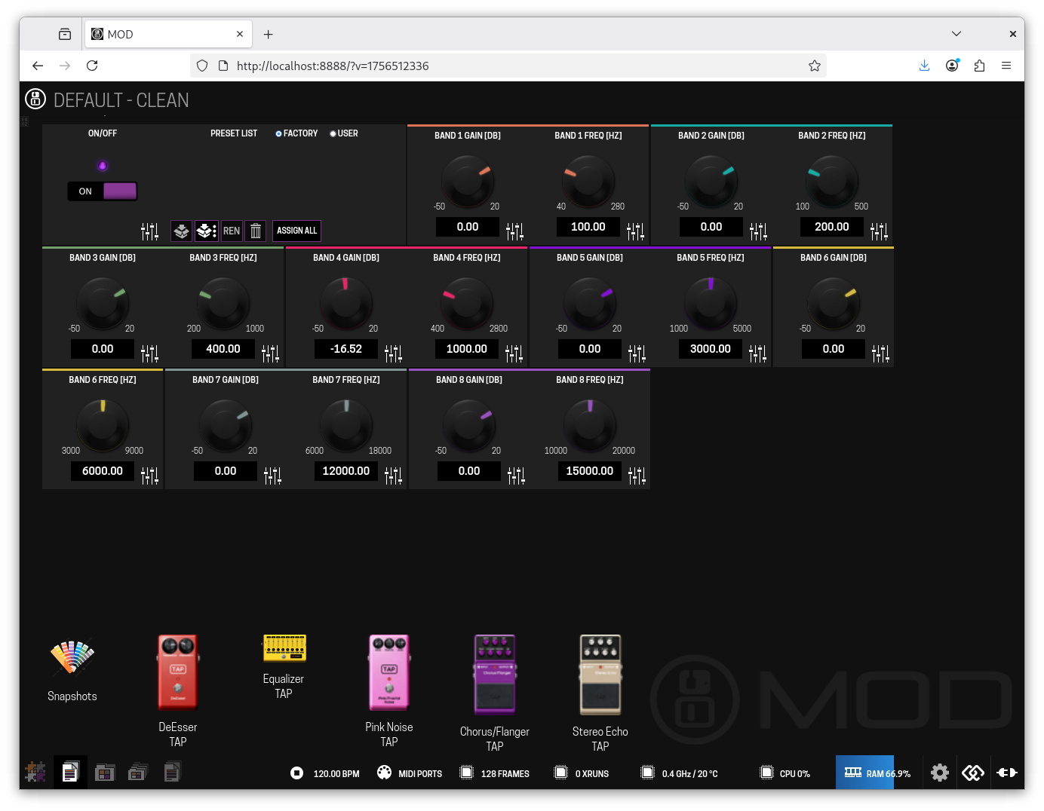Open addressing for Band 1 Freq
This screenshot has width=1044, height=811.
pyautogui.click(x=635, y=231)
